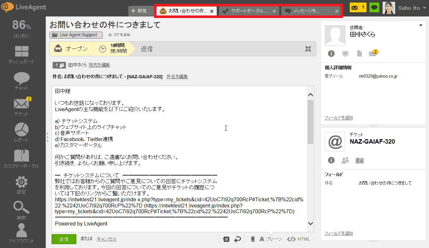Viewport: 429px width, 248px height.
Task: Select the requester tickets mail icon
Action: click(374, 53)
